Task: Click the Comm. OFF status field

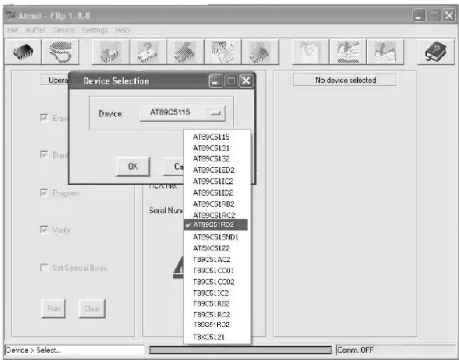Action: (395, 350)
